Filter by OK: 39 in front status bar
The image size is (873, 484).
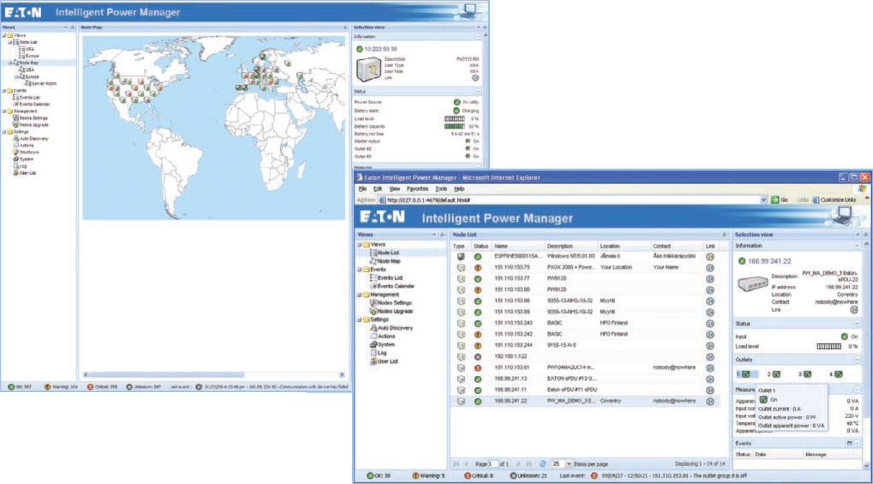(x=380, y=476)
